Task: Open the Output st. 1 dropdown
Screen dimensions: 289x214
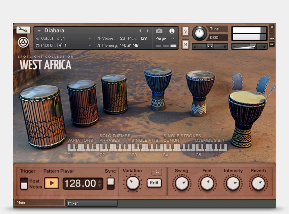Action: (90, 39)
